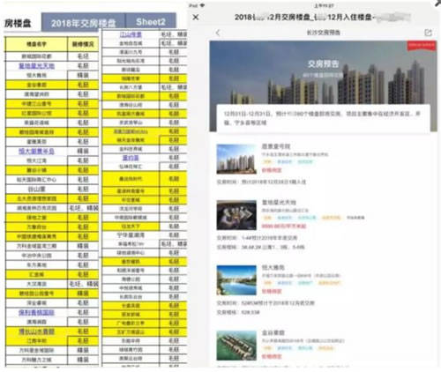
Task: Follow the 恒大御景半岛 hyperlink cell
Action: click(36, 151)
